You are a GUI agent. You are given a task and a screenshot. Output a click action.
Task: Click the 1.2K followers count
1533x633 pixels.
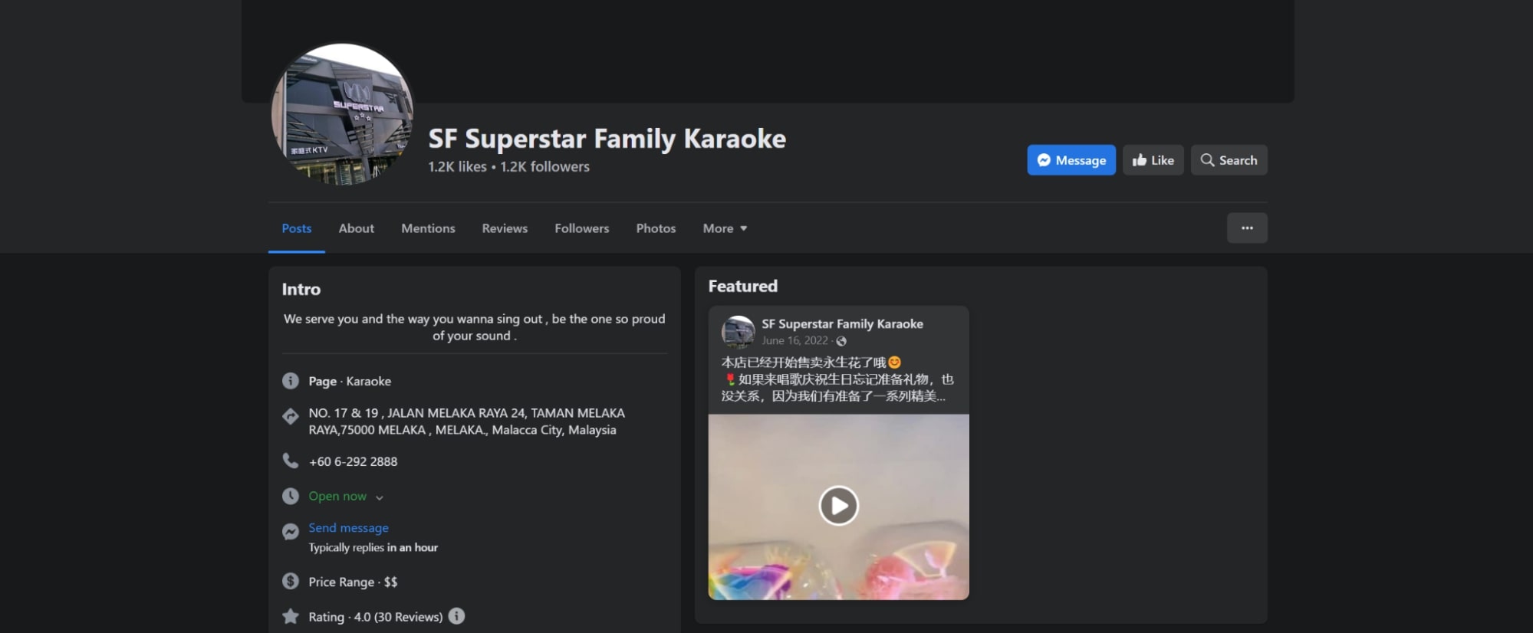click(x=545, y=167)
